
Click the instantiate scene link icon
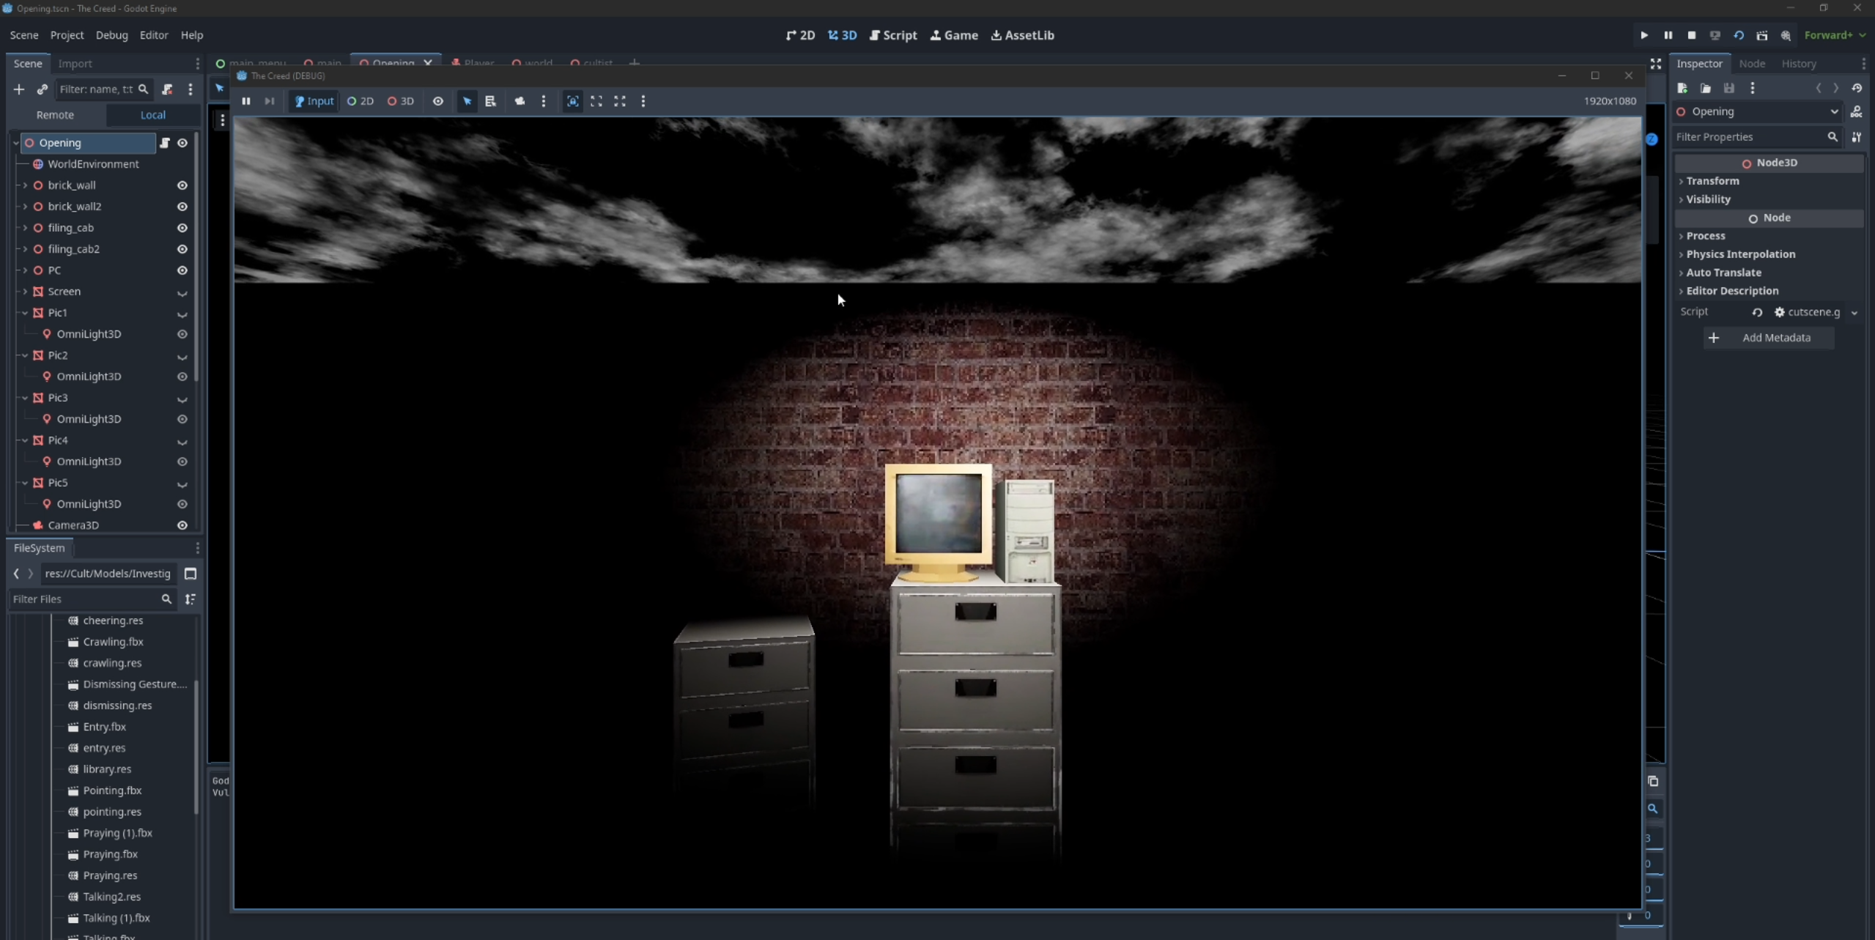[x=42, y=89]
